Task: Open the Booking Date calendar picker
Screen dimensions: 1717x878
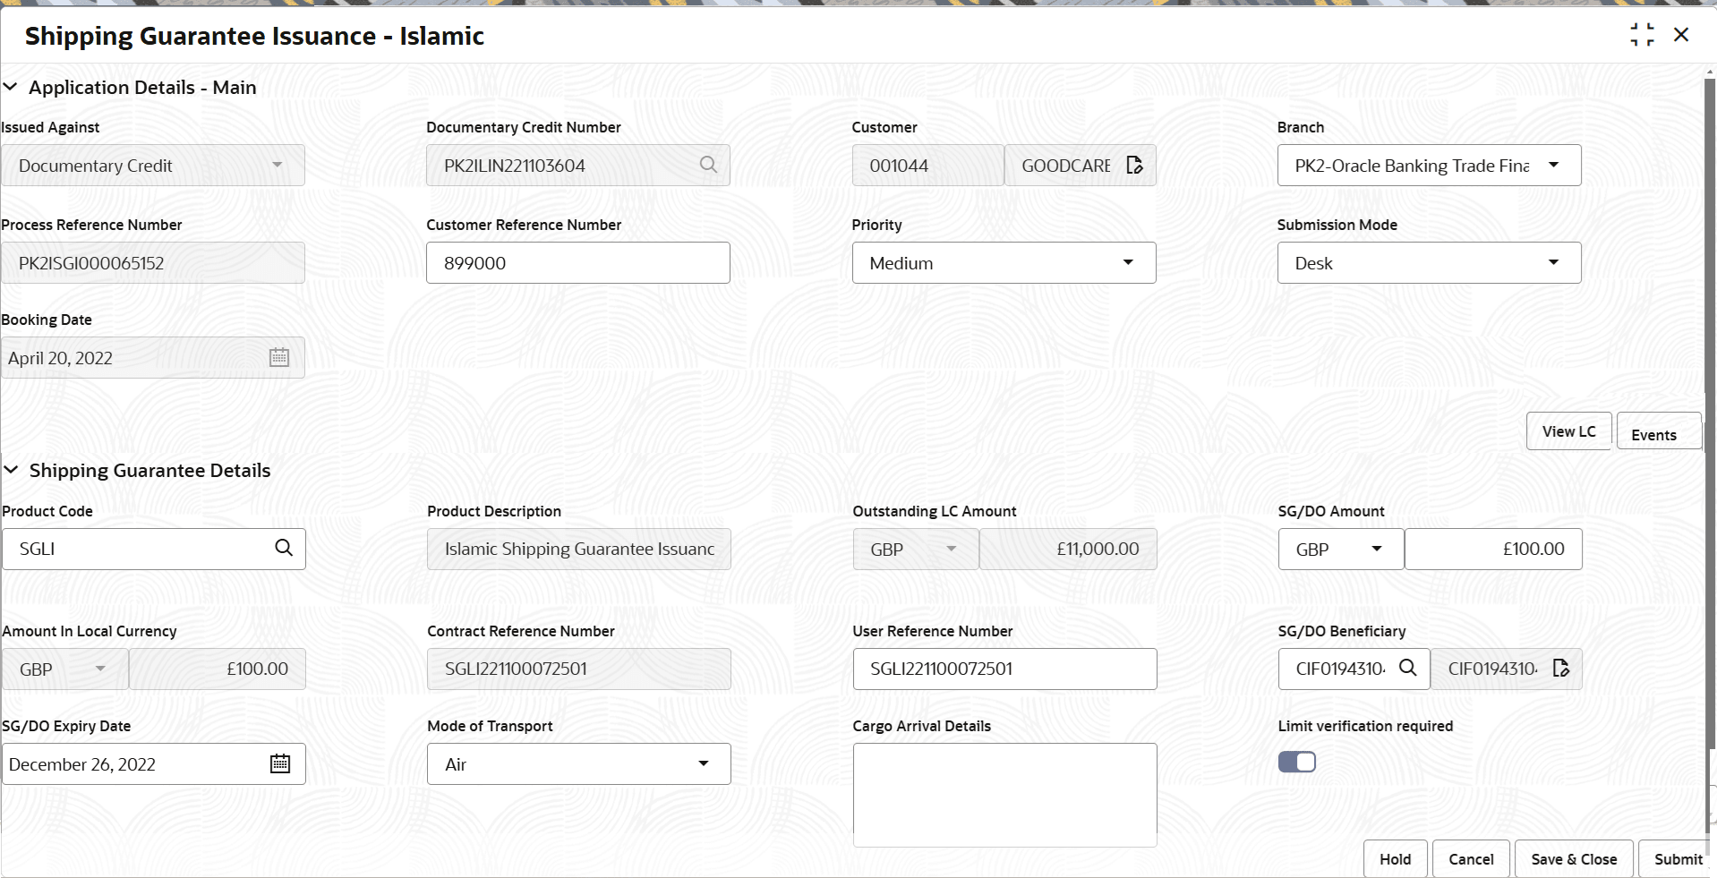Action: (x=278, y=356)
